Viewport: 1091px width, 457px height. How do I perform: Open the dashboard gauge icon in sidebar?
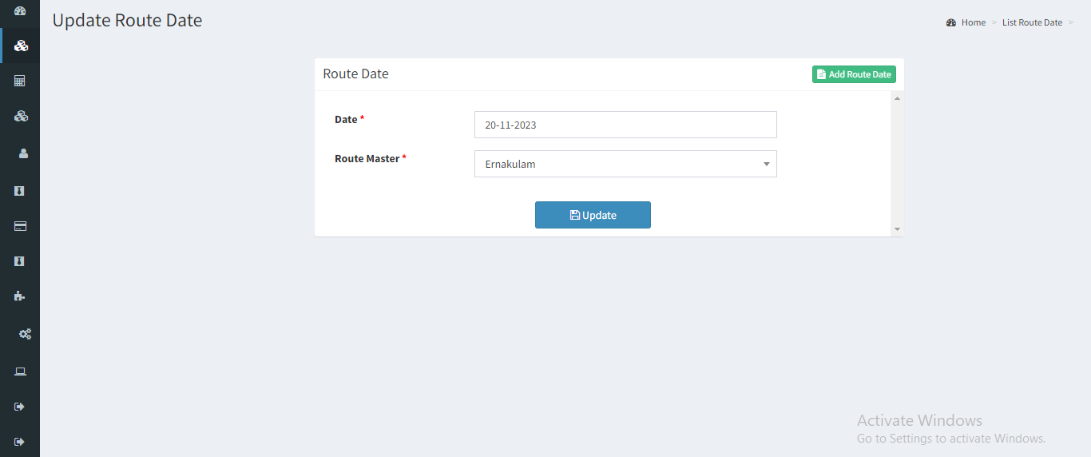pos(21,11)
